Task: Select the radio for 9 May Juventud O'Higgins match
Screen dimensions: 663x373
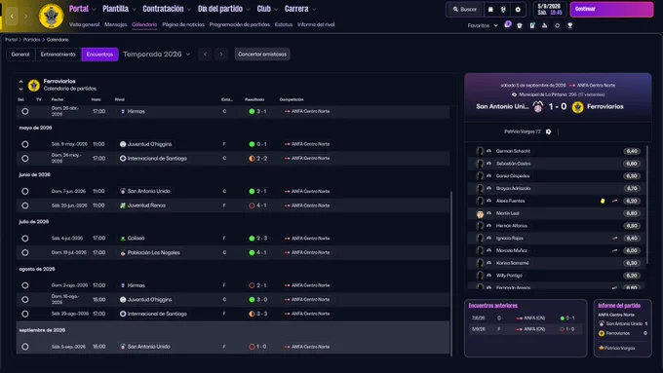Action: pyautogui.click(x=25, y=144)
